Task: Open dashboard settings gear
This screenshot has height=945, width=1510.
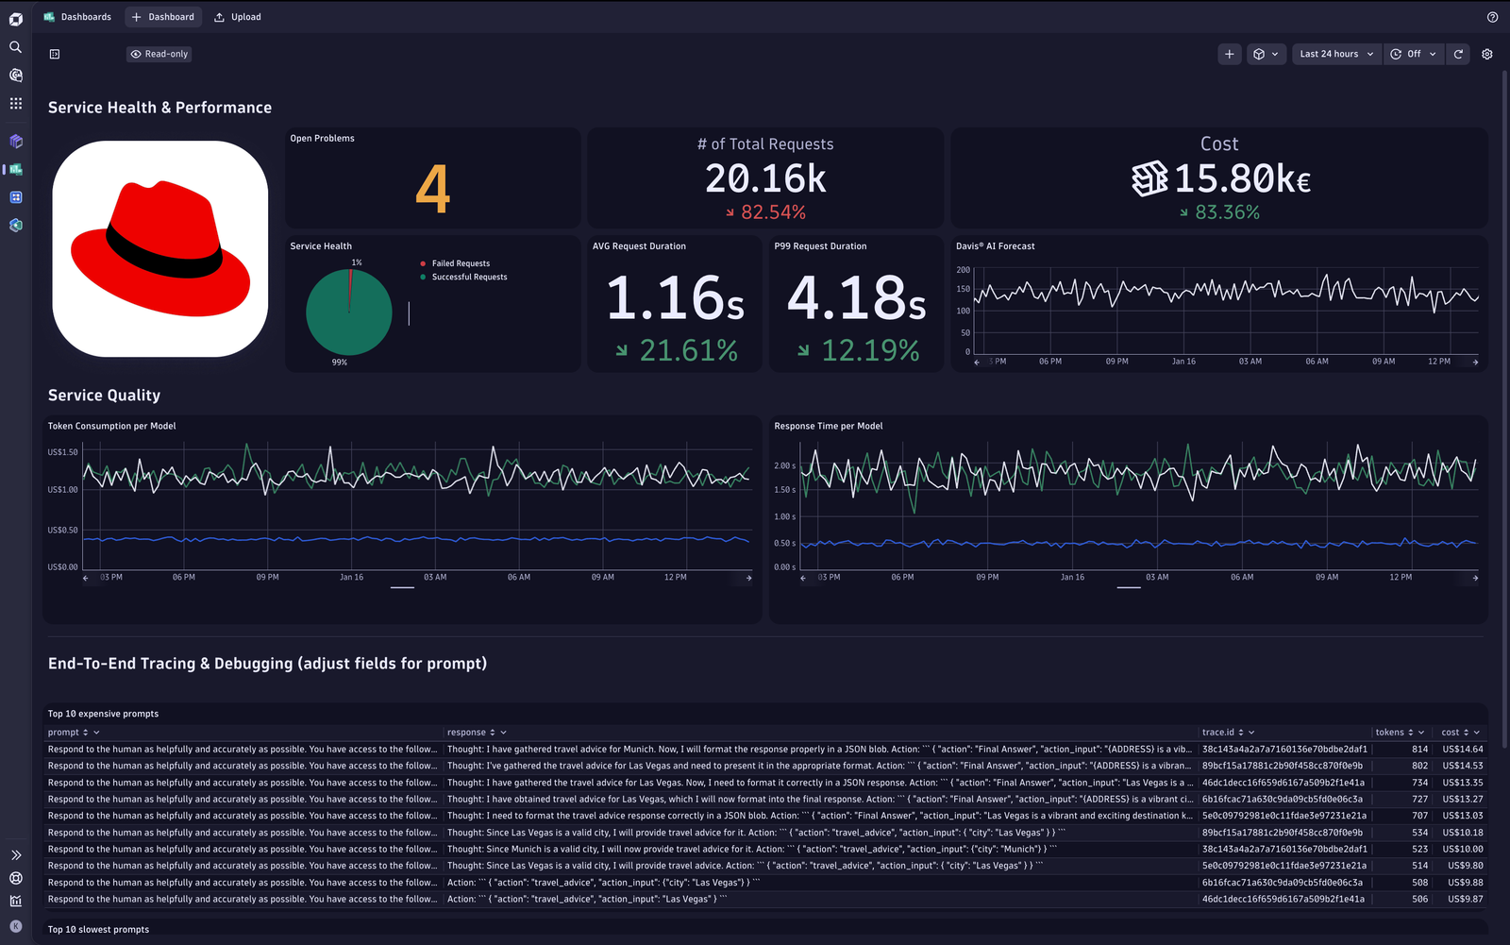Action: 1487,54
